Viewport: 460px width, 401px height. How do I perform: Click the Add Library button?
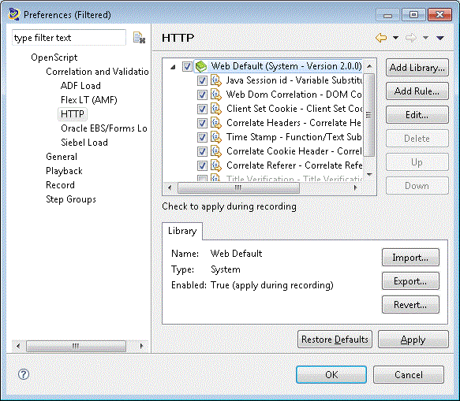coord(417,68)
